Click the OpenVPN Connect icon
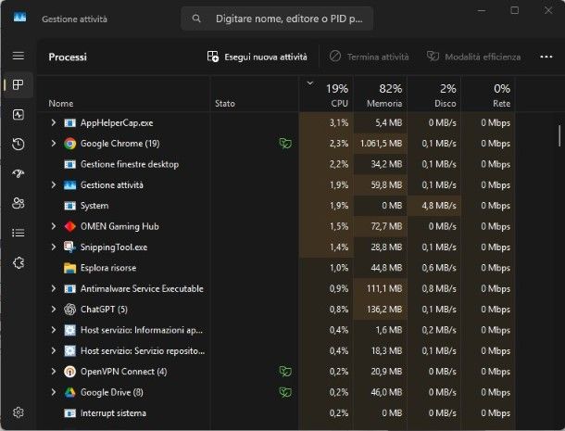This screenshot has width=565, height=431. point(69,372)
